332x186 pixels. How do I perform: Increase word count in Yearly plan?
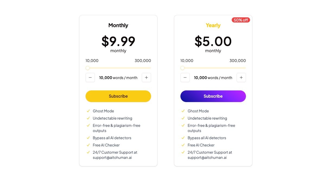click(x=241, y=77)
